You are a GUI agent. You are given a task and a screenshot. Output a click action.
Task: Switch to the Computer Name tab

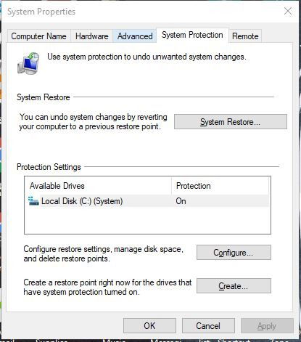(38, 36)
